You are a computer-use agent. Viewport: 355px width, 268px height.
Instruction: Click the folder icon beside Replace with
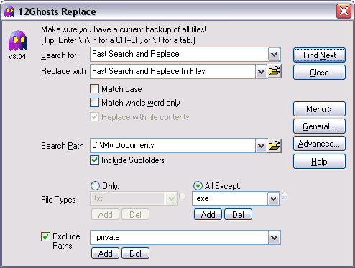[275, 71]
